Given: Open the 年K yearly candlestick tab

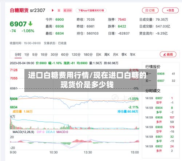Looking at the screenshot, I should [x=132, y=55].
